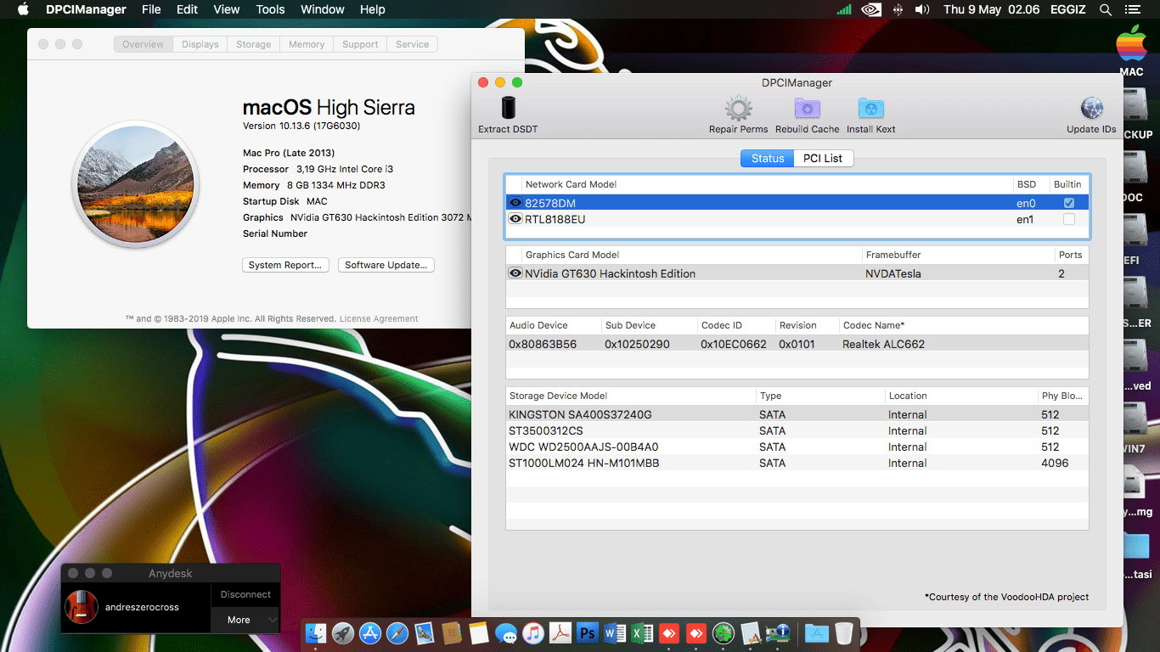Image resolution: width=1160 pixels, height=652 pixels.
Task: Click the NVIDIA menu bar icon
Action: point(870,9)
